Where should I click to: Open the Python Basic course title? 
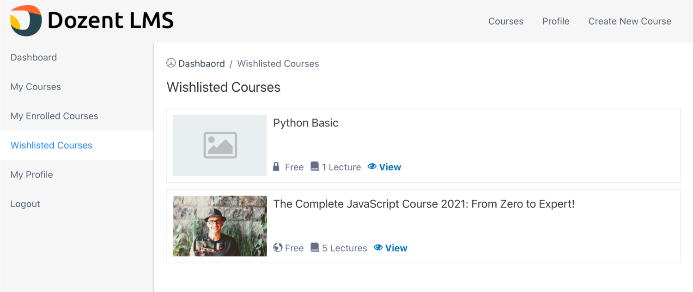pyautogui.click(x=306, y=123)
